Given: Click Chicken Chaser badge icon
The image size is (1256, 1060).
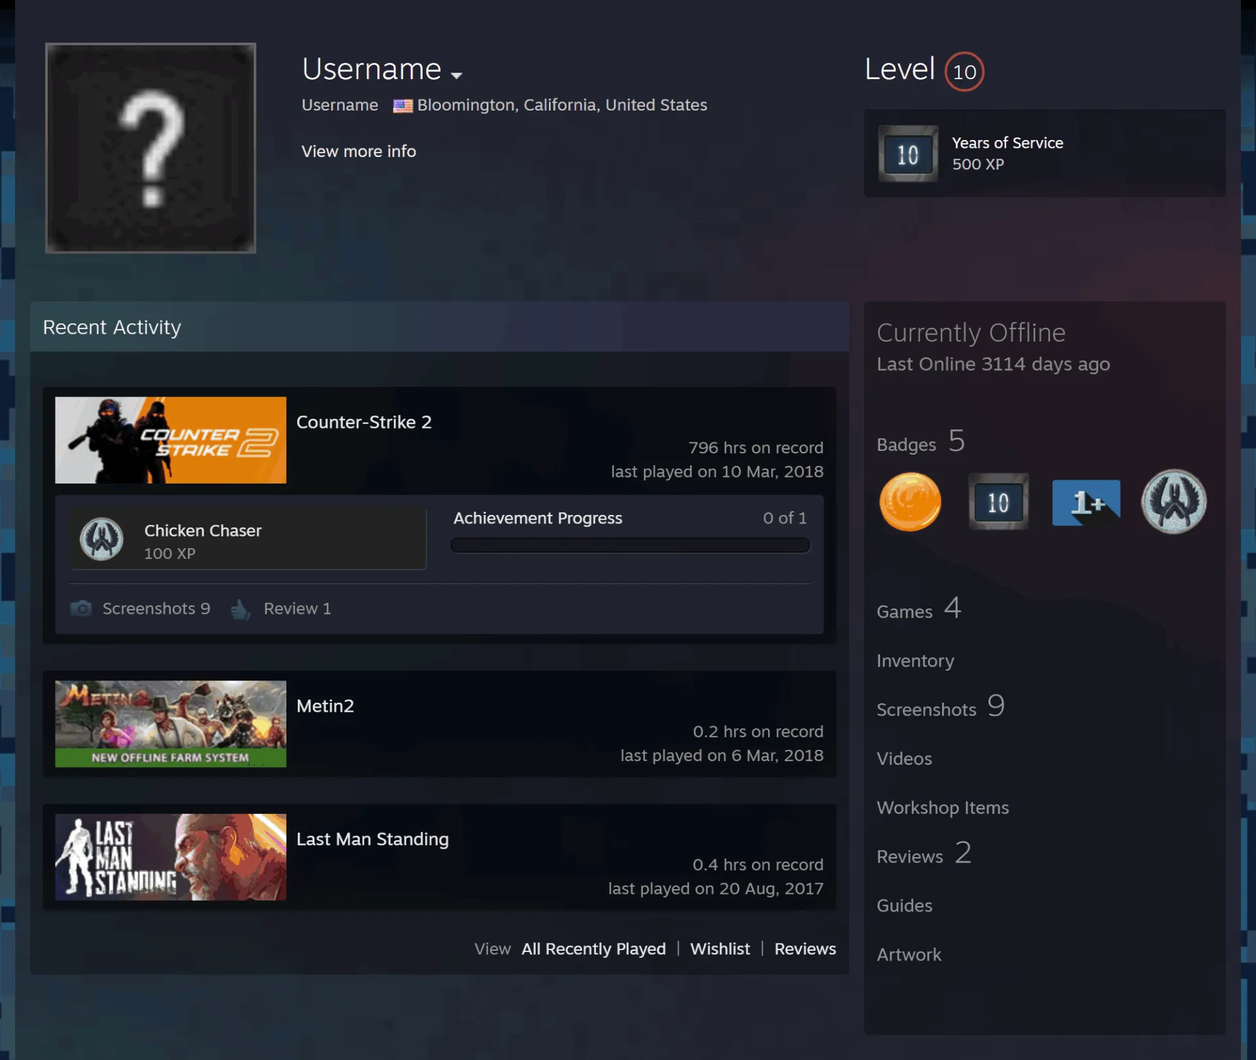Looking at the screenshot, I should point(101,539).
